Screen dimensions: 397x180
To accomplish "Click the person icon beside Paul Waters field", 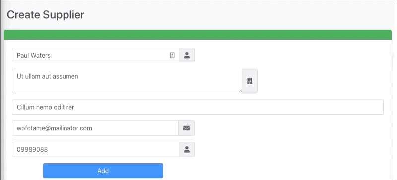I will (x=187, y=55).
